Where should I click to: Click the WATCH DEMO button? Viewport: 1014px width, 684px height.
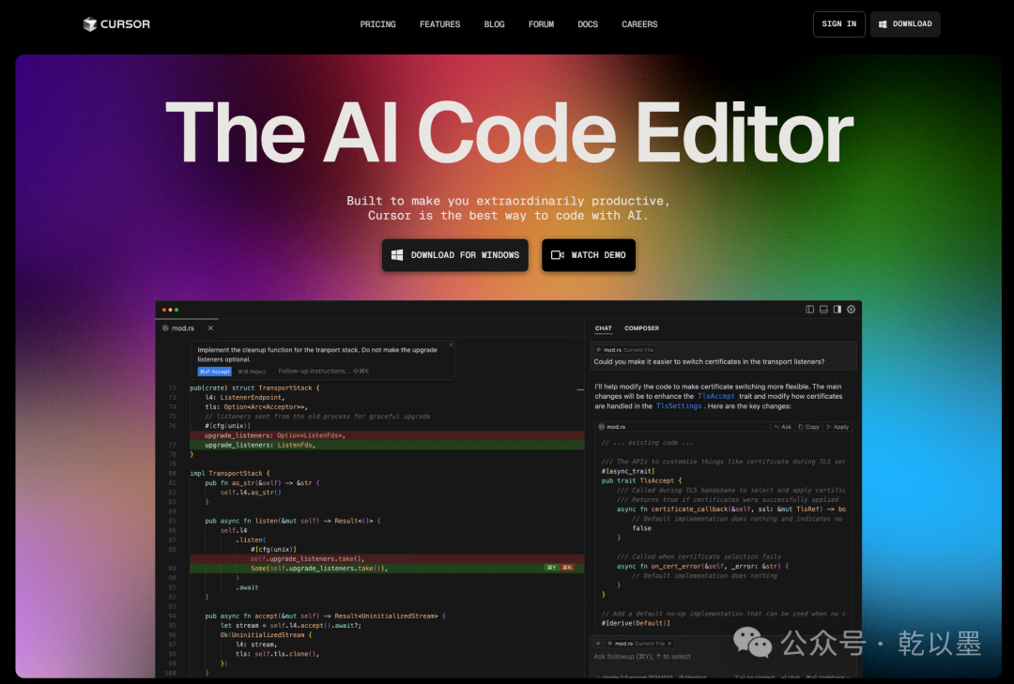[589, 254]
